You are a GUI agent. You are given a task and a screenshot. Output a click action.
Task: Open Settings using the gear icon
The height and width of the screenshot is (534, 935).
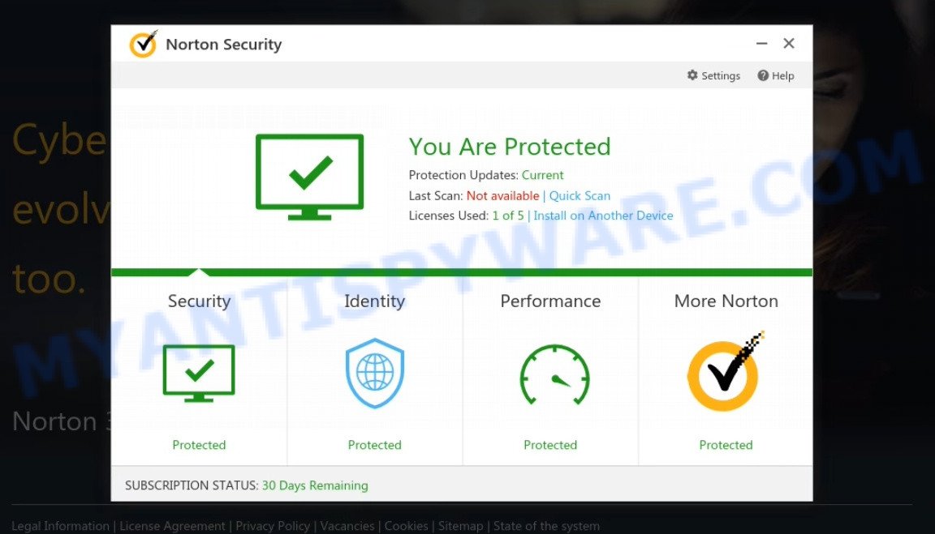tap(692, 75)
